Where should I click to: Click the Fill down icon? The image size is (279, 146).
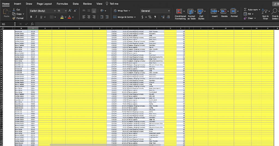[x=245, y=14]
